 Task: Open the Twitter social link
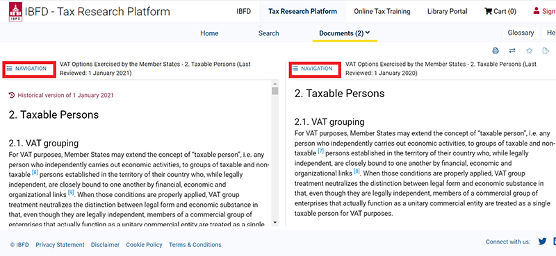point(542,241)
